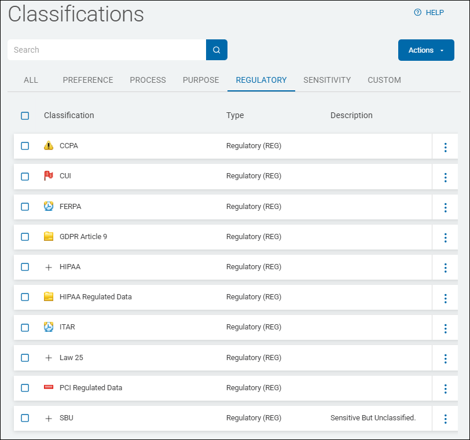
Task: Click the red flag icon beside CUI
Action: click(x=49, y=176)
